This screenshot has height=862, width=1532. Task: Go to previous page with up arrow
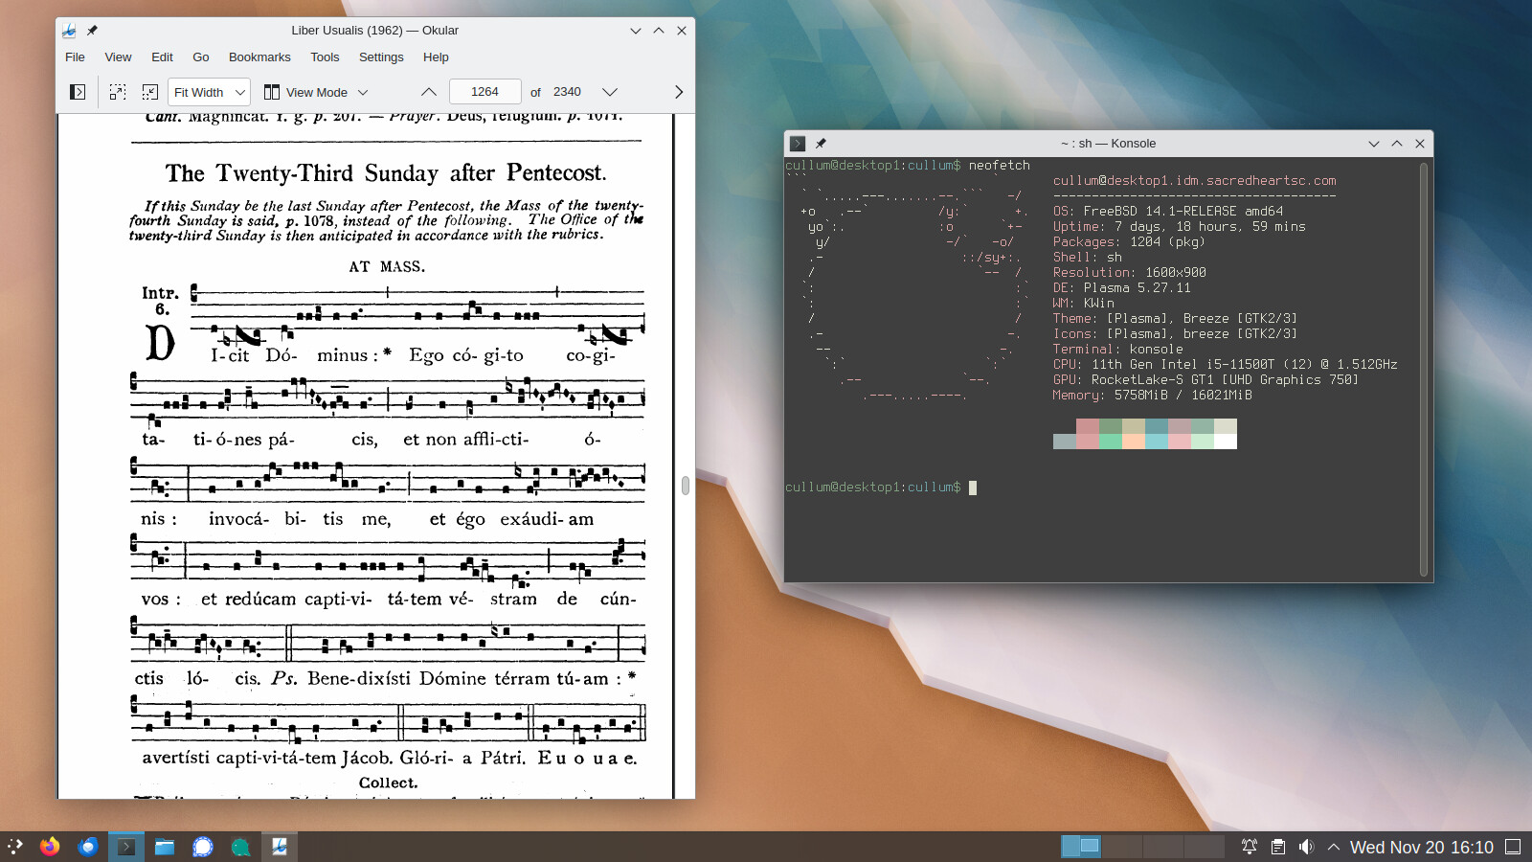429,92
